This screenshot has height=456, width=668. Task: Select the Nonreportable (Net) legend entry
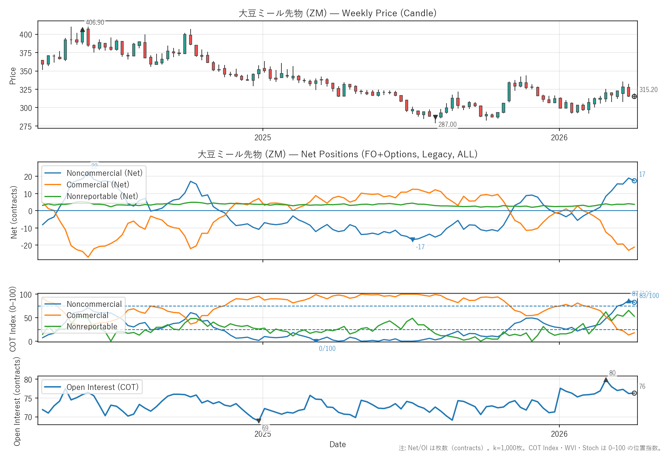102,196
